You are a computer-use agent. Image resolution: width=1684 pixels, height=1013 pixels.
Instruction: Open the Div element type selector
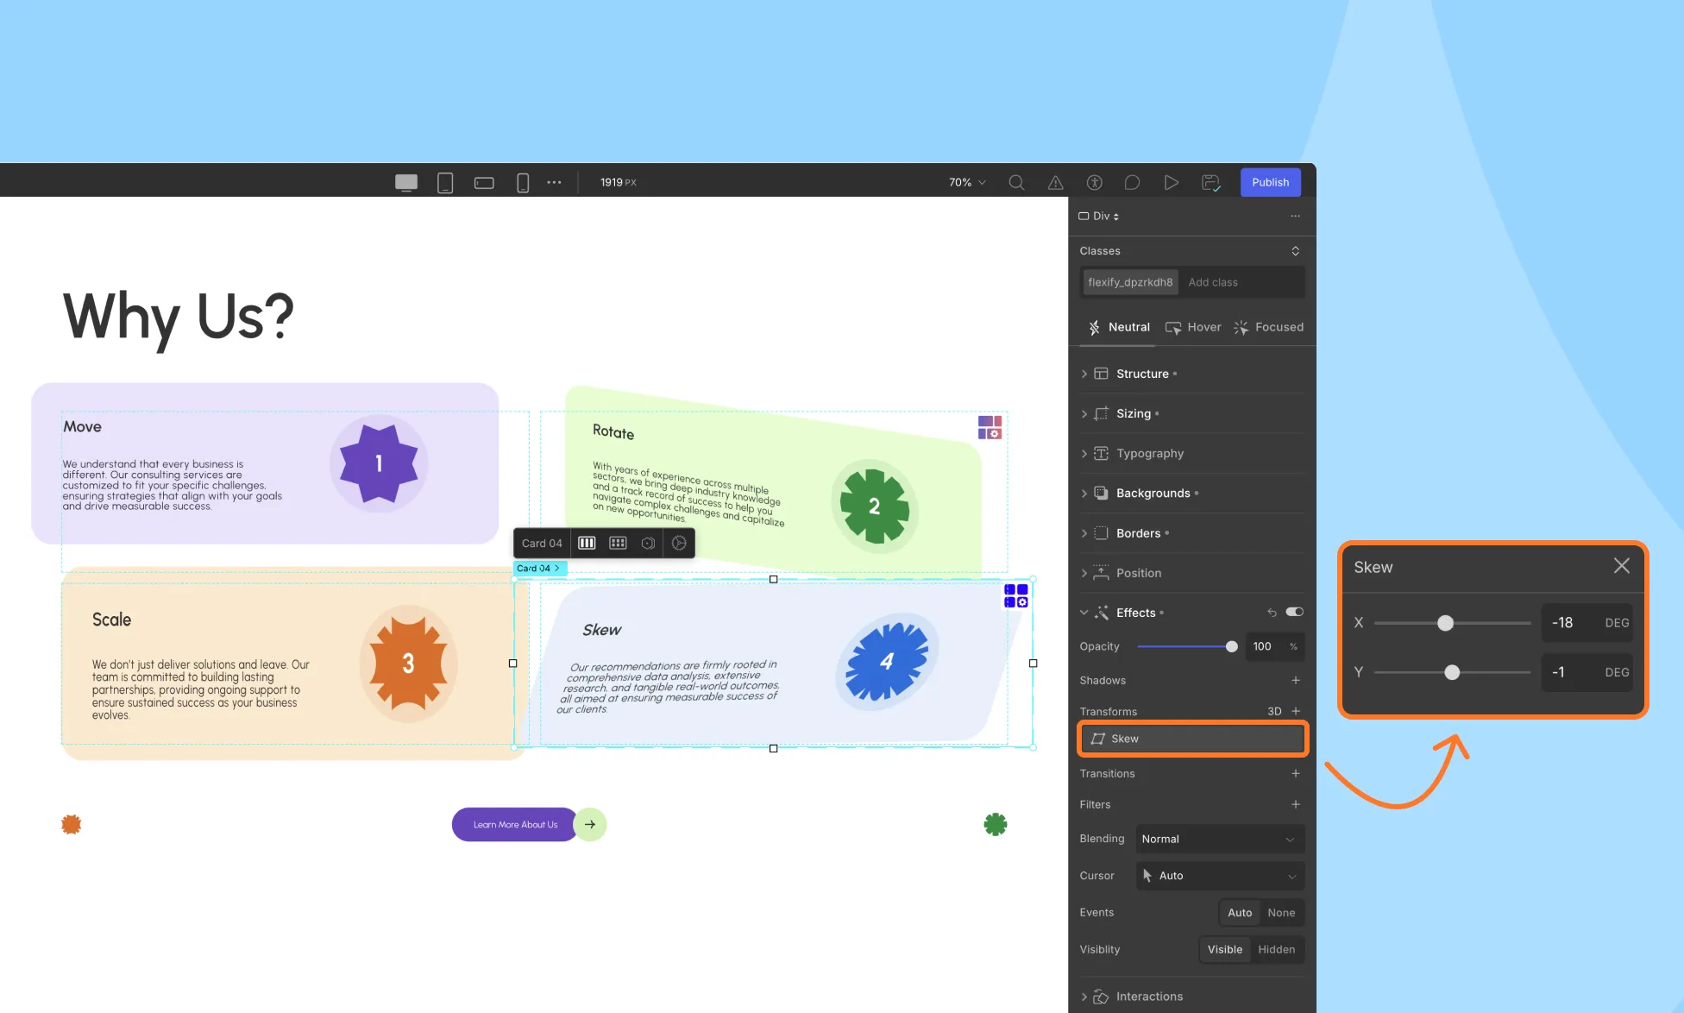click(1099, 216)
